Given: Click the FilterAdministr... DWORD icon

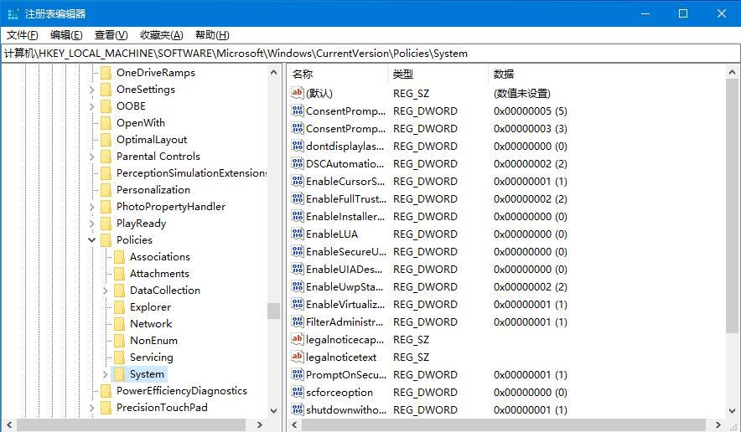Looking at the screenshot, I should [x=298, y=321].
